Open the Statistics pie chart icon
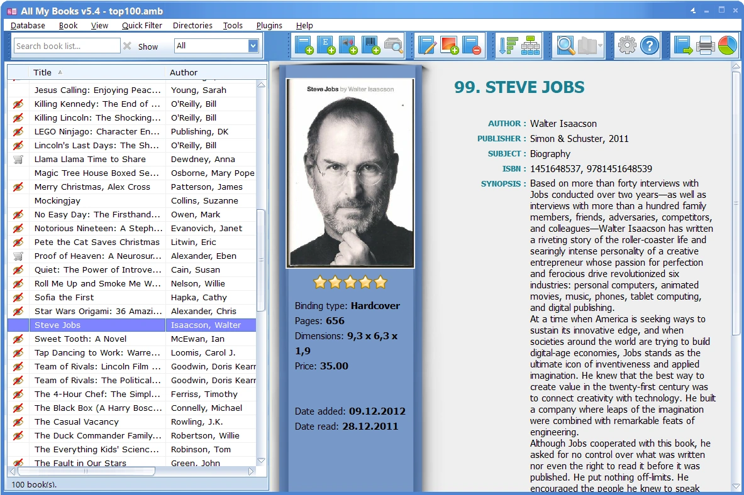Viewport: 744px width, 495px height. pos(728,45)
